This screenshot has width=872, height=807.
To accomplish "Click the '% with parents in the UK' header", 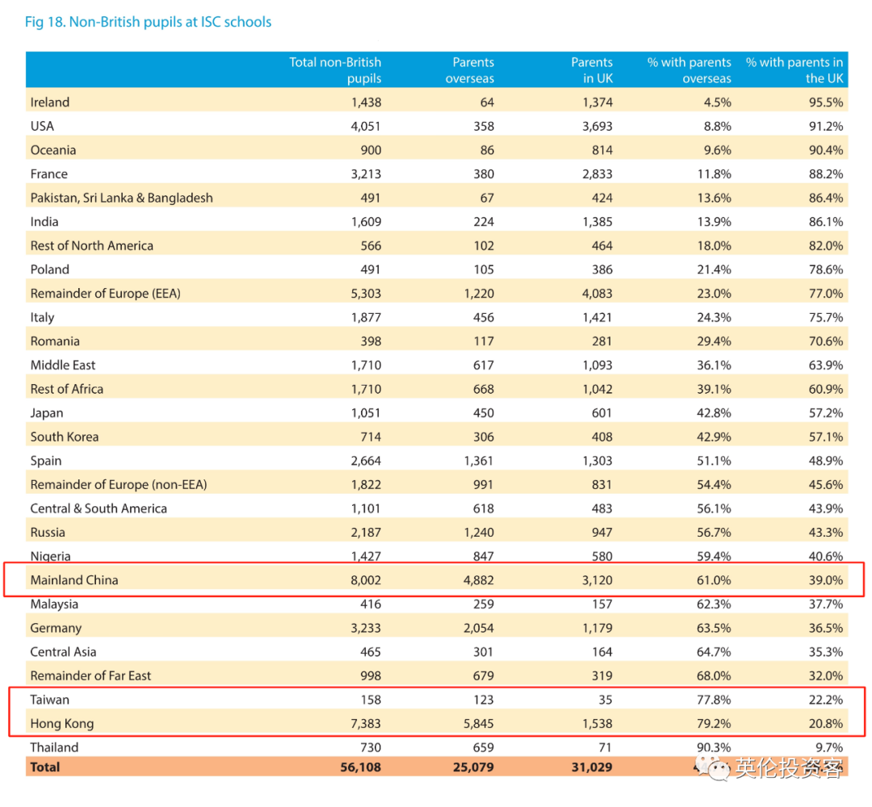I will tap(794, 70).
